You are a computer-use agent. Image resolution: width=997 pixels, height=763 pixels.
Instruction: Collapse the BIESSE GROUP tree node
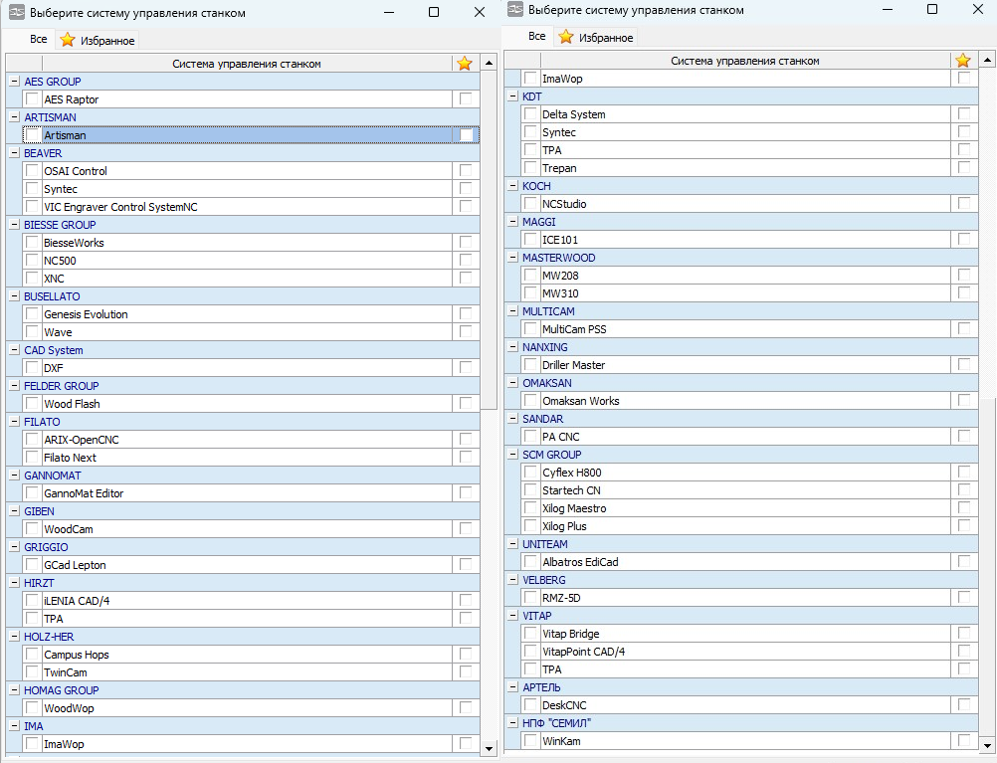coord(14,225)
